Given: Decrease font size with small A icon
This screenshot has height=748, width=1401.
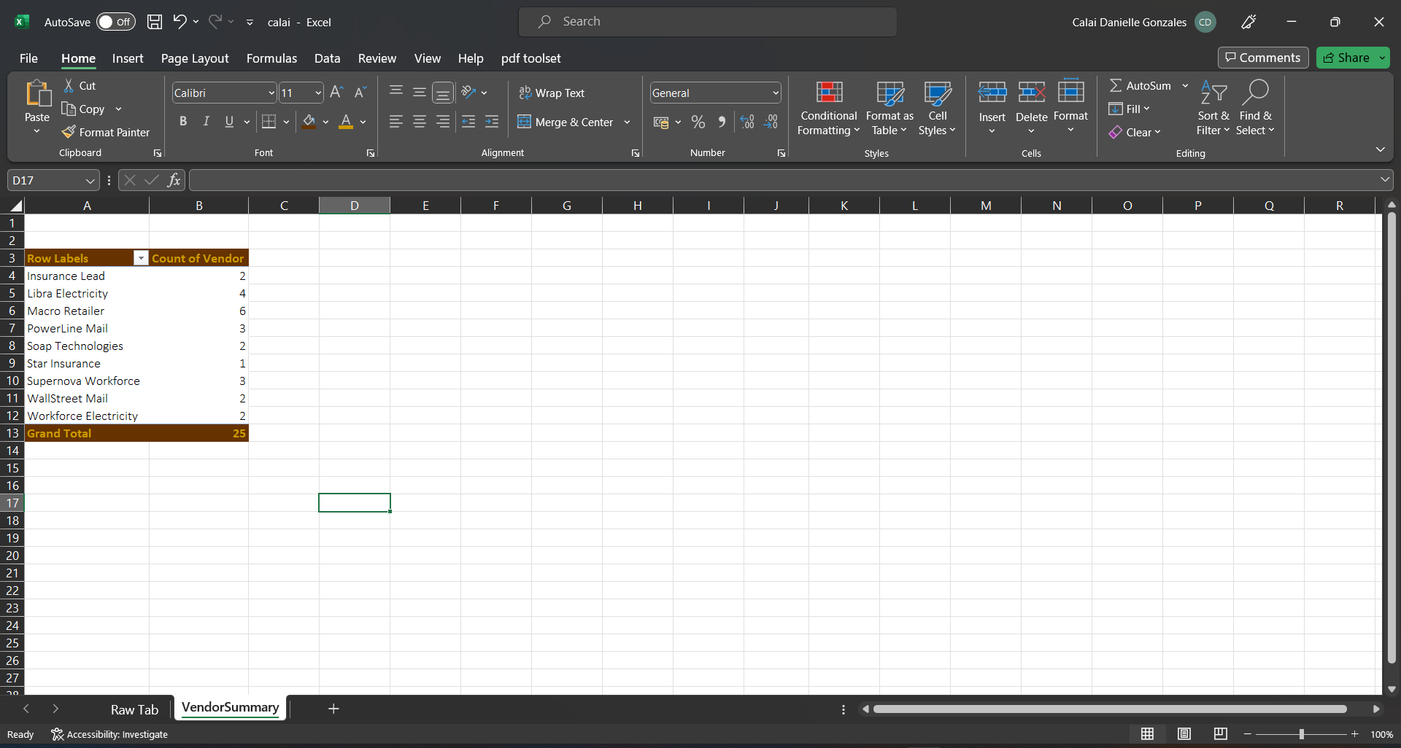Looking at the screenshot, I should 360,93.
